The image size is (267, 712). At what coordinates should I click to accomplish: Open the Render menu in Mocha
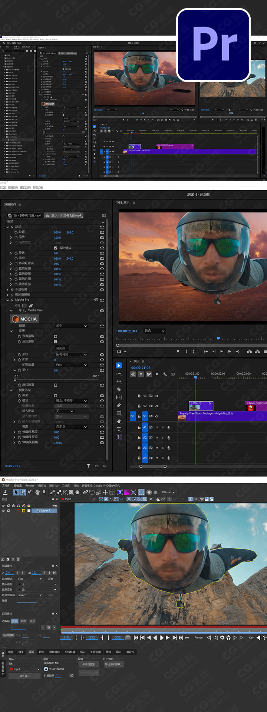click(29, 485)
